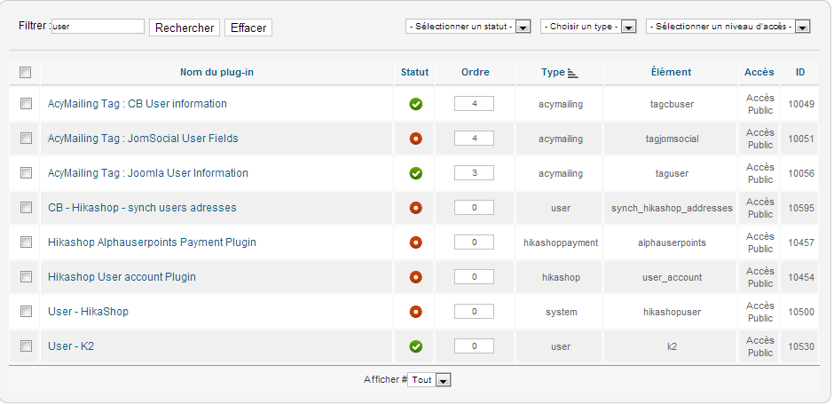Screen dimensions: 834x405
Task: Click red status icon for User - HikaShop
Action: [x=415, y=312]
